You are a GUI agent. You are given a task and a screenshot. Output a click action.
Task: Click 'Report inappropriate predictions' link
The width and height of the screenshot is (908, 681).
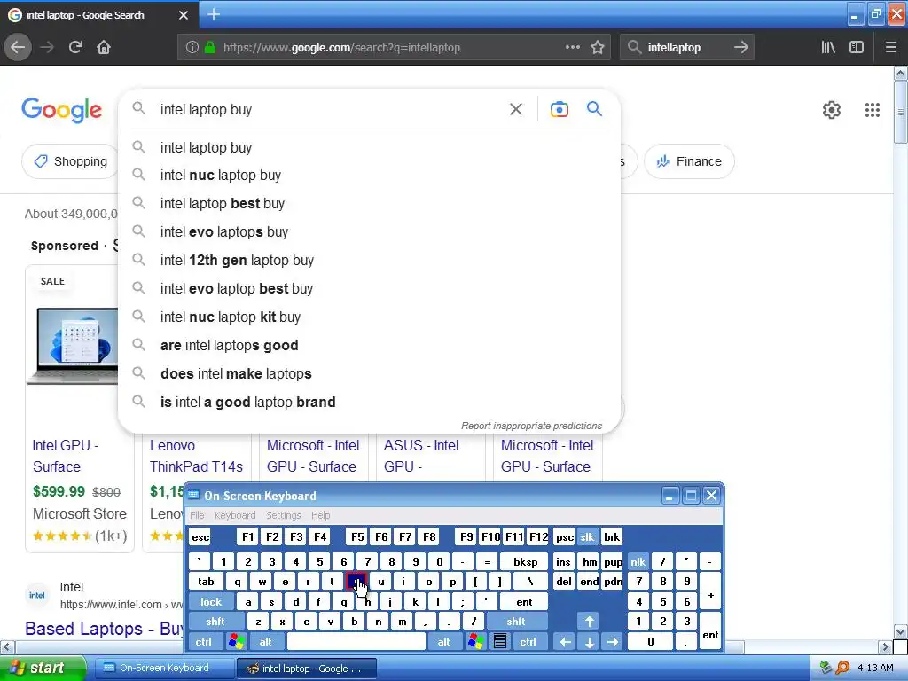coord(532,426)
